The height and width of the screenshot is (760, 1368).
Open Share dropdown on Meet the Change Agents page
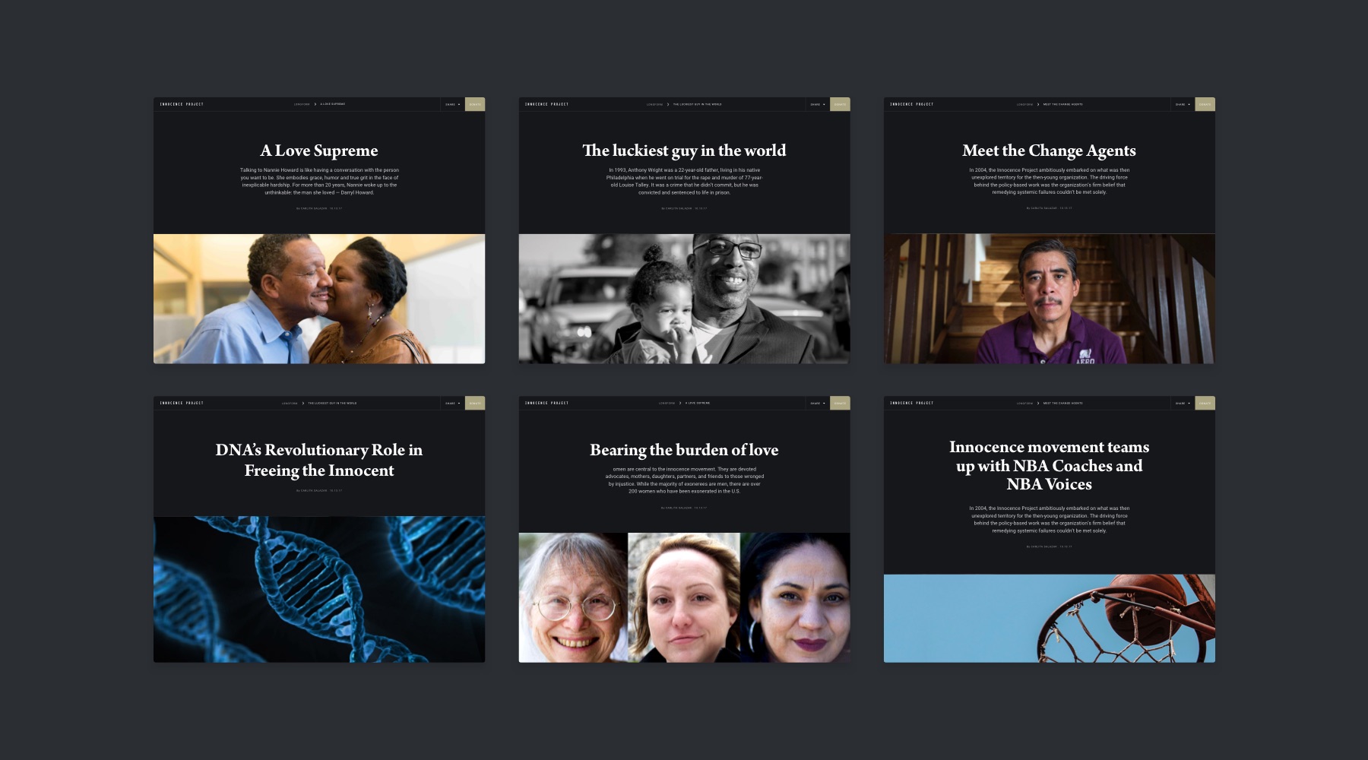[1183, 104]
